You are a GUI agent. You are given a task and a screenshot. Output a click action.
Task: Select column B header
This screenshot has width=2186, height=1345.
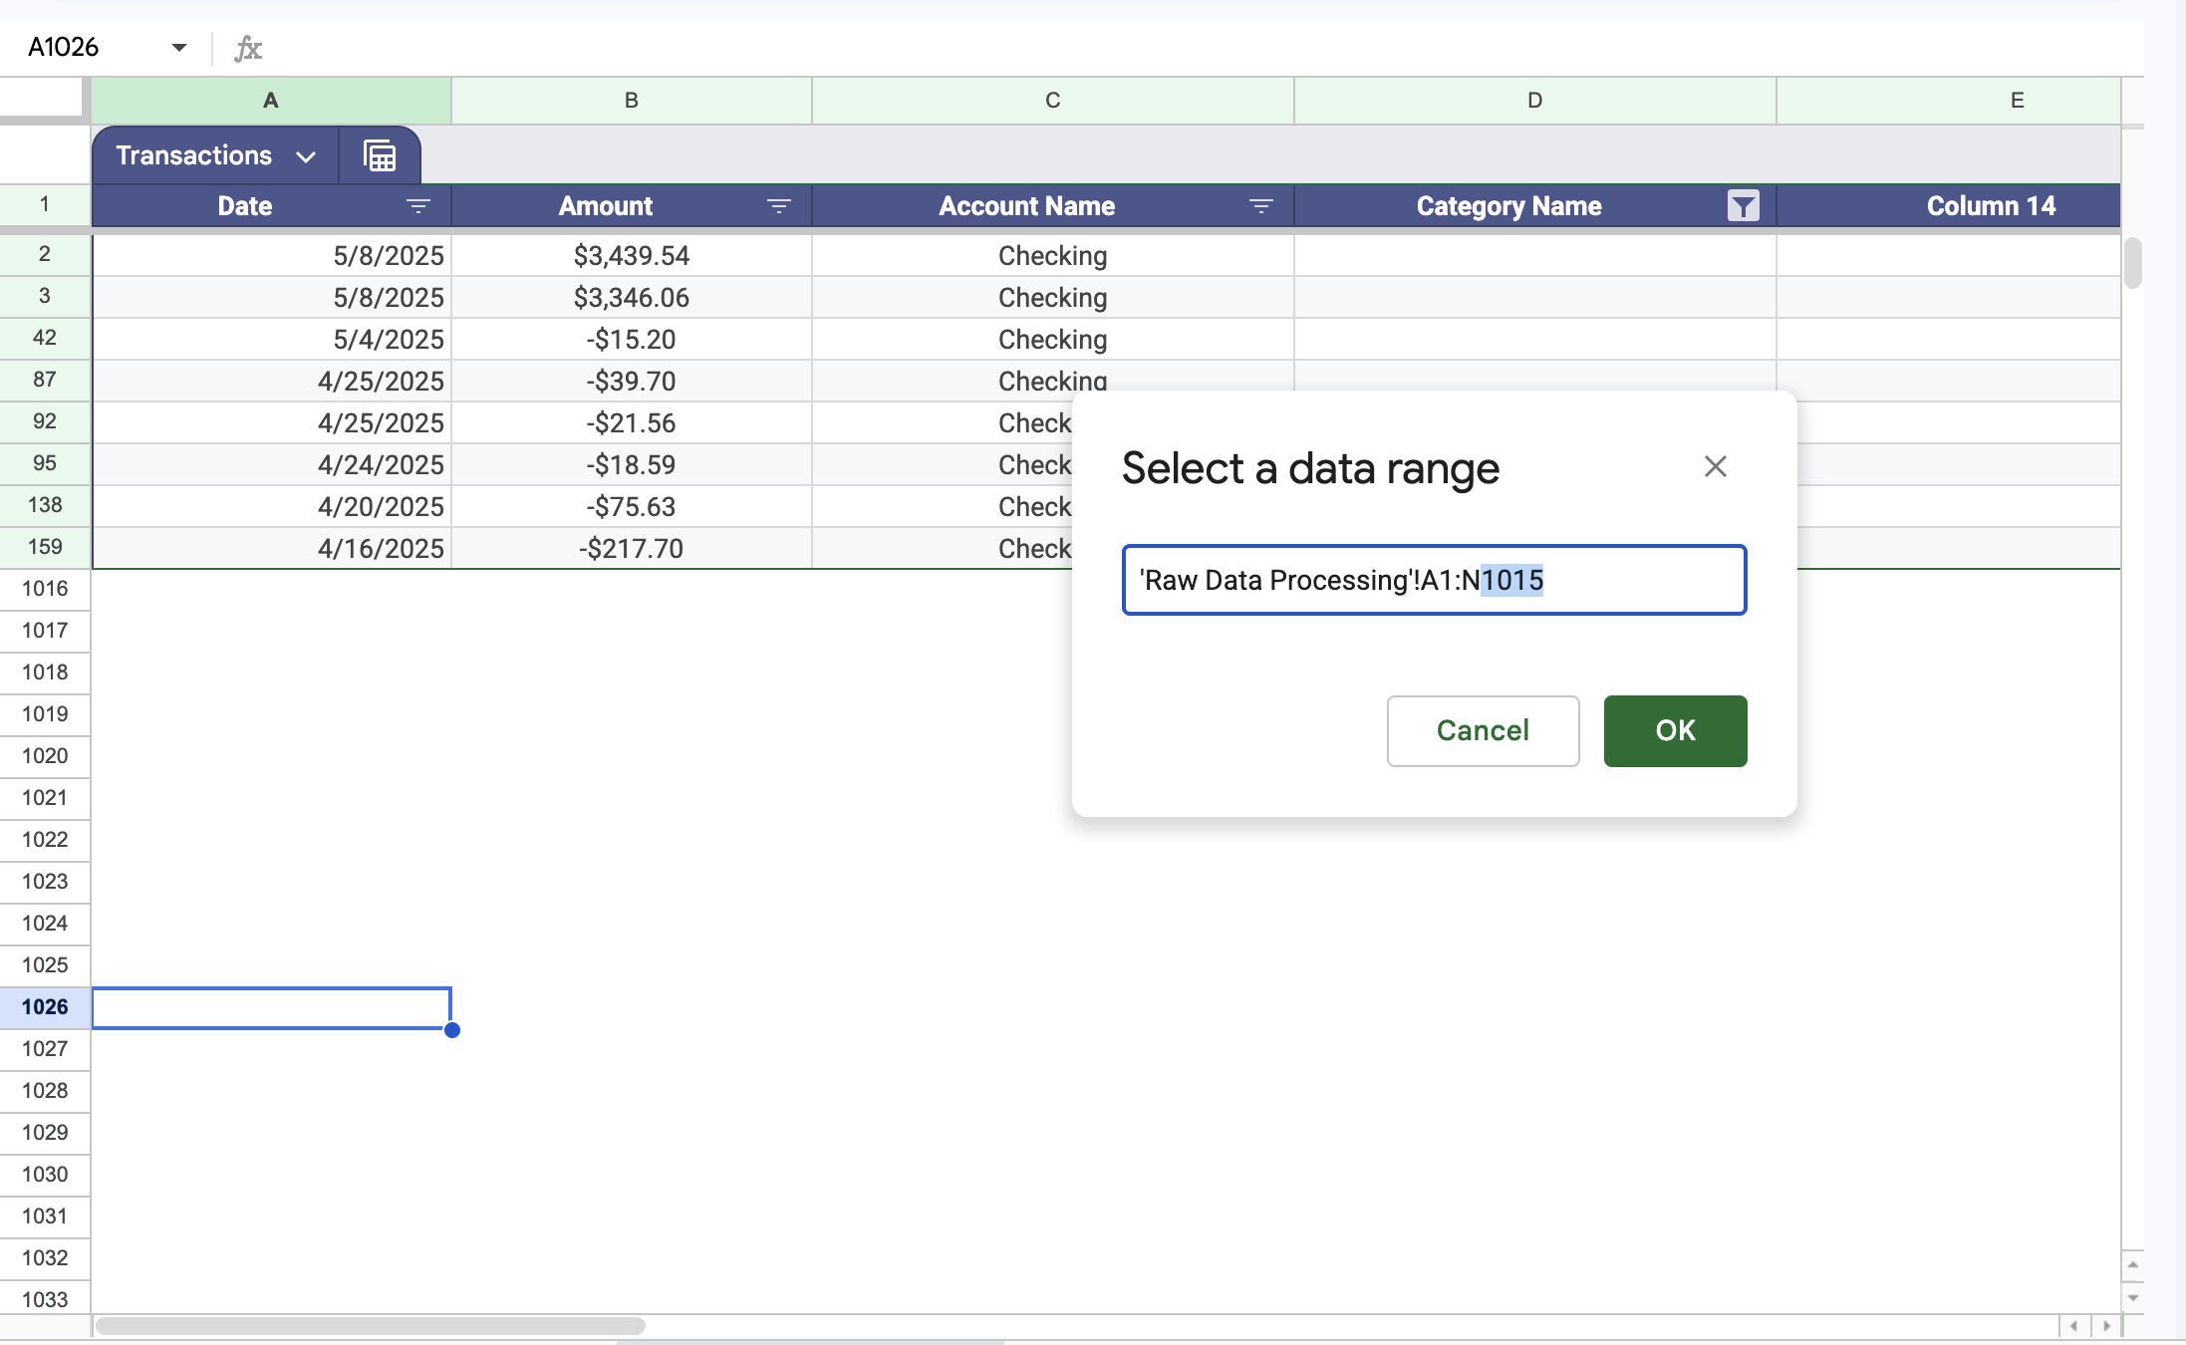(632, 101)
